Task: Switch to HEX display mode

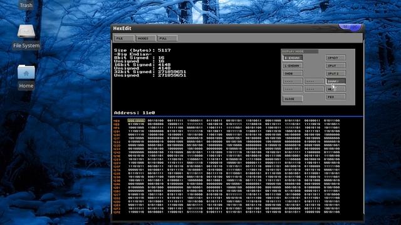Action: [x=336, y=89]
